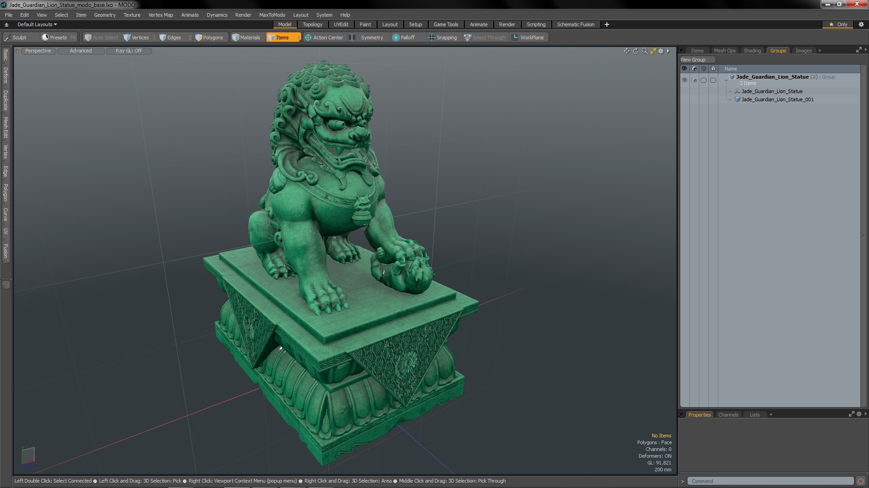The image size is (869, 488).
Task: Toggle Auto Select mode
Action: [101, 38]
